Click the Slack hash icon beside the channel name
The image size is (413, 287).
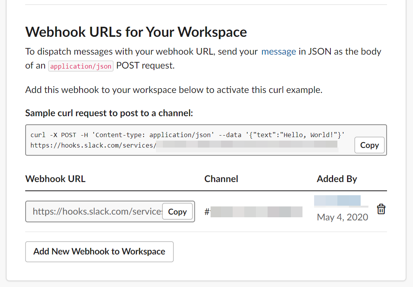(207, 211)
